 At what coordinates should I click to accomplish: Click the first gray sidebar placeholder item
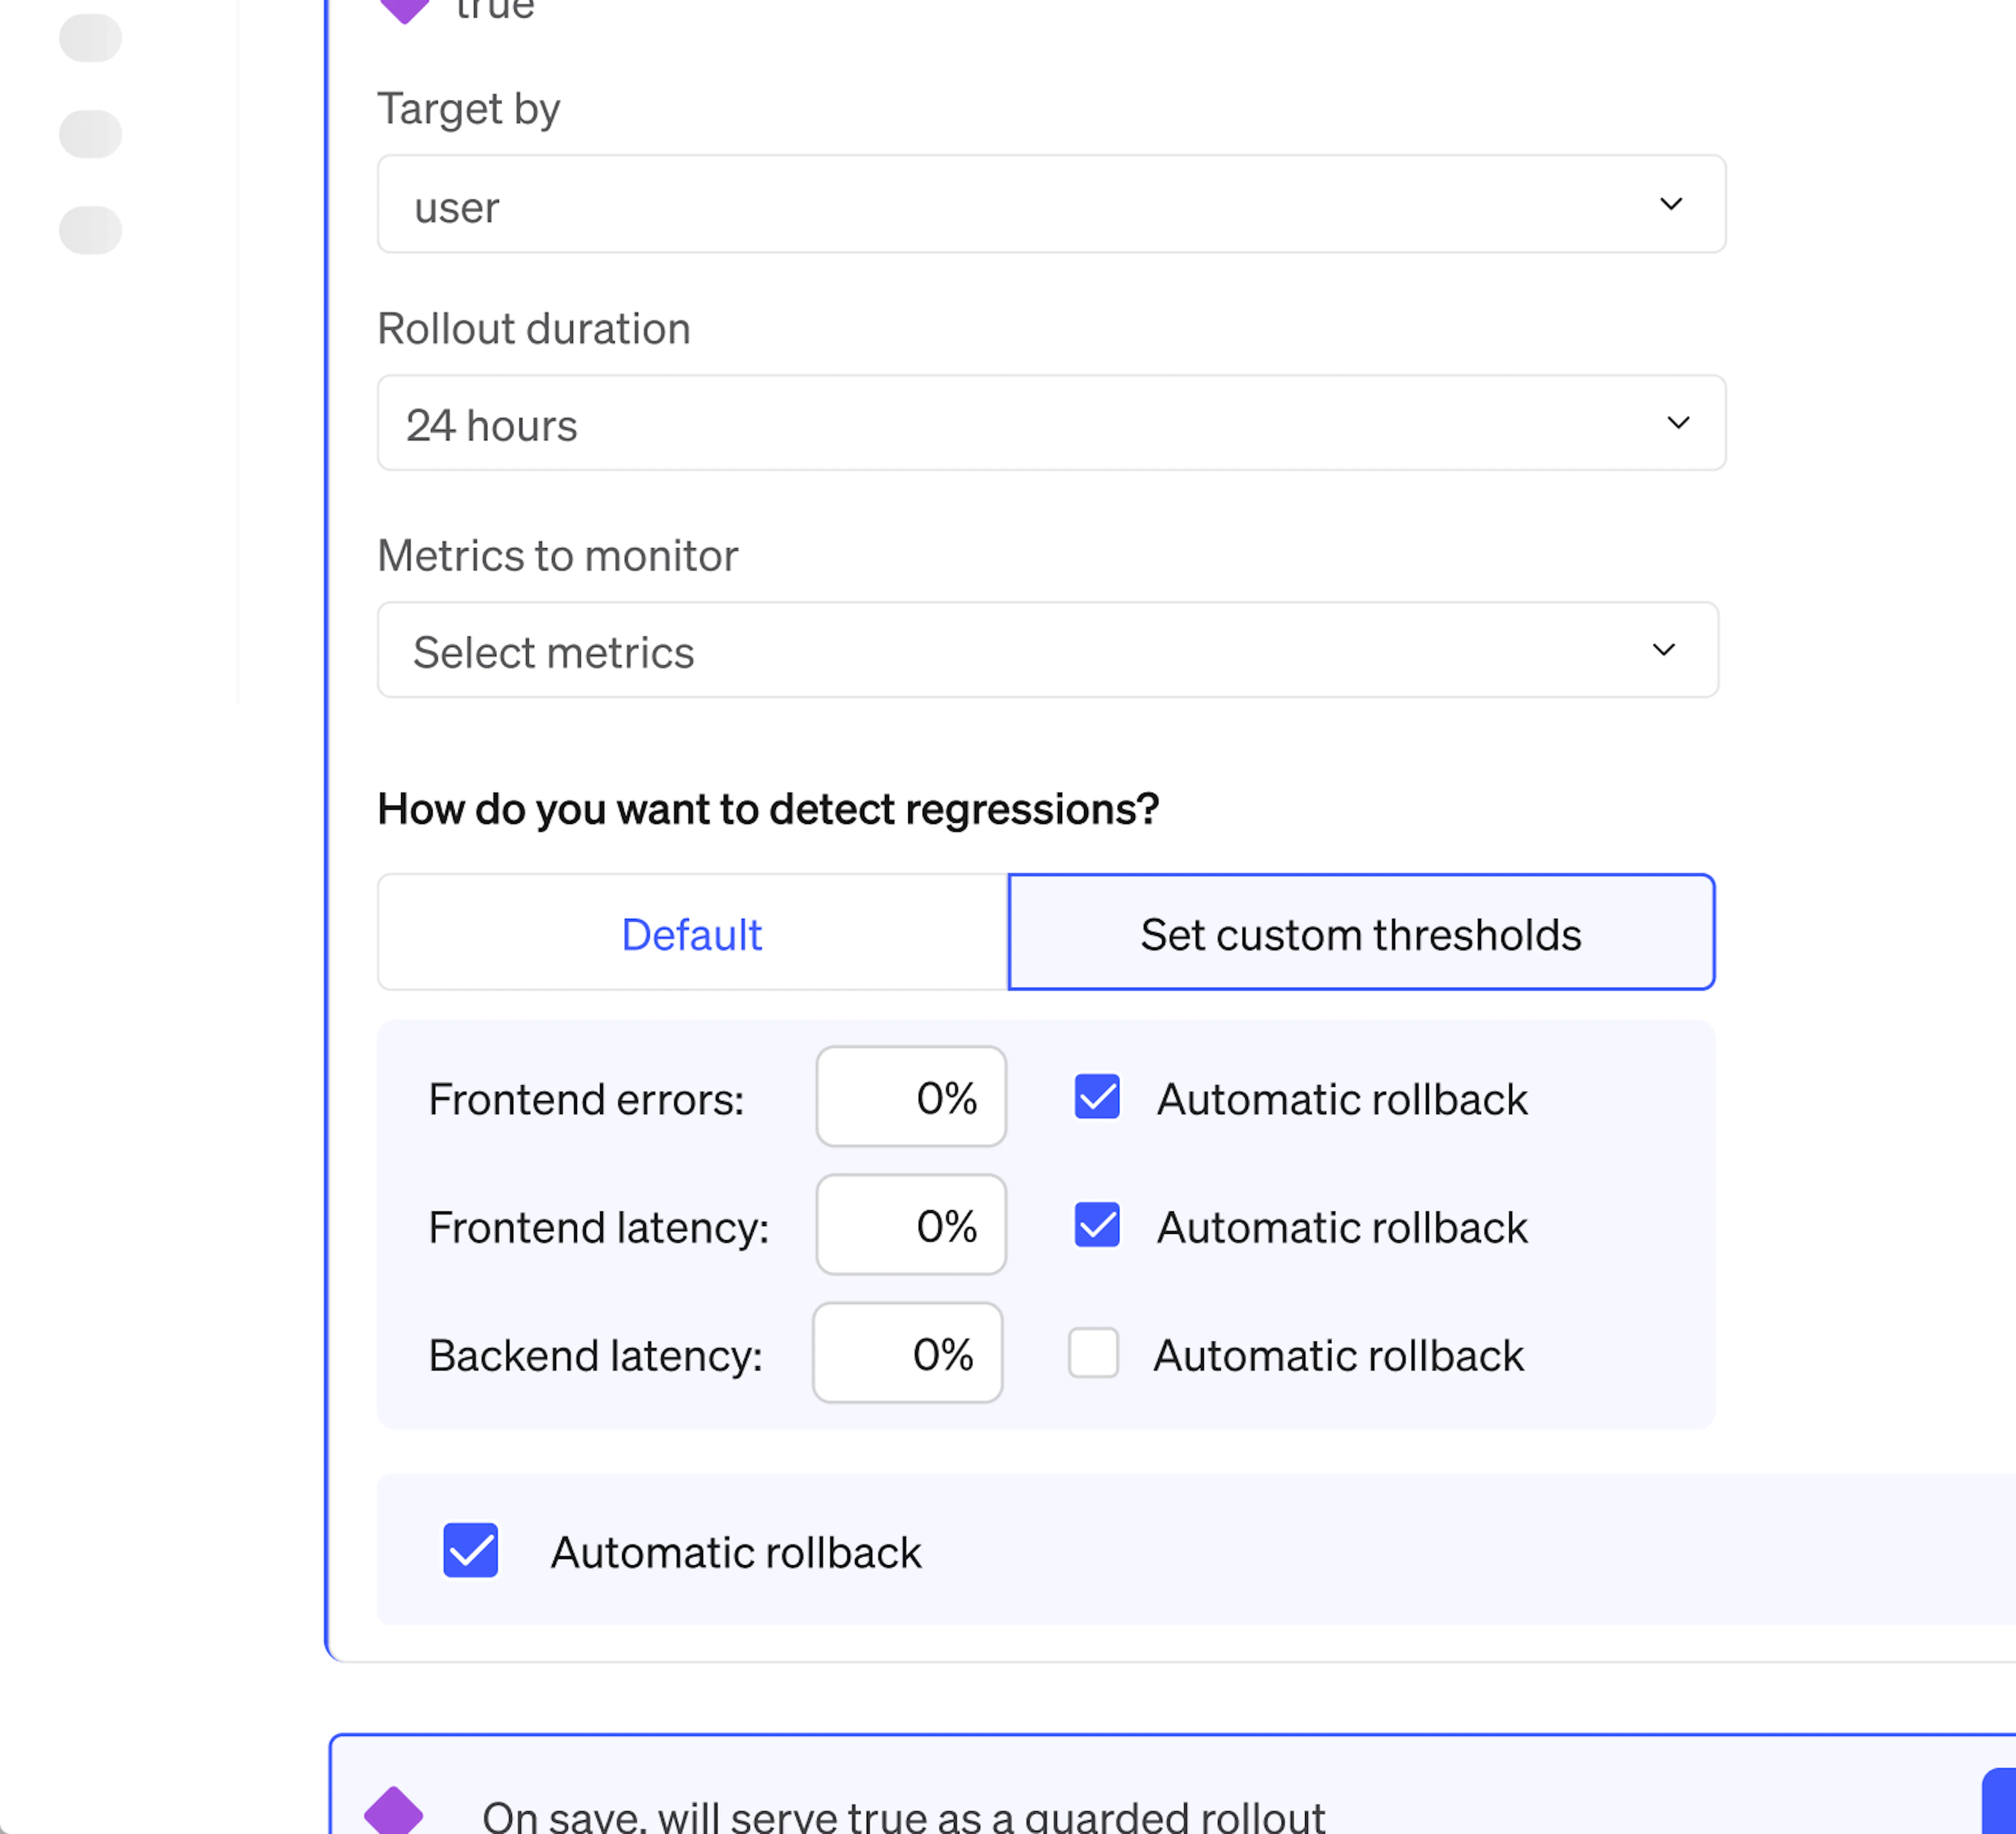[x=90, y=38]
